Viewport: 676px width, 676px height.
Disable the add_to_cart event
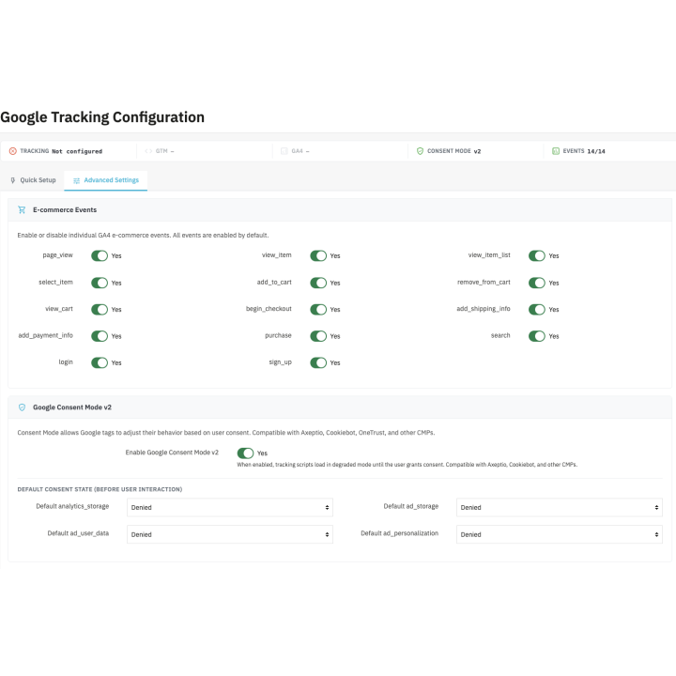click(x=318, y=283)
